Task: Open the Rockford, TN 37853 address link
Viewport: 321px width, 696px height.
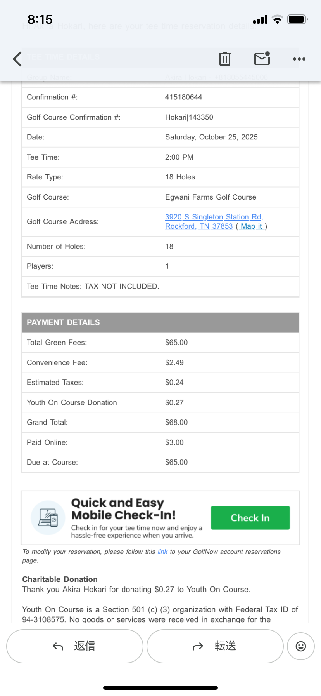Action: click(199, 226)
